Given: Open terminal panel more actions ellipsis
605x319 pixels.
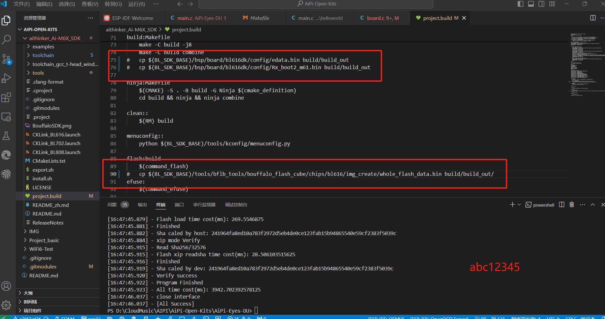Looking at the screenshot, I should coord(582,205).
